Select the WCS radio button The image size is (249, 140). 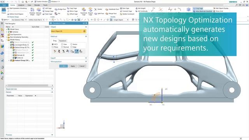click(53, 44)
